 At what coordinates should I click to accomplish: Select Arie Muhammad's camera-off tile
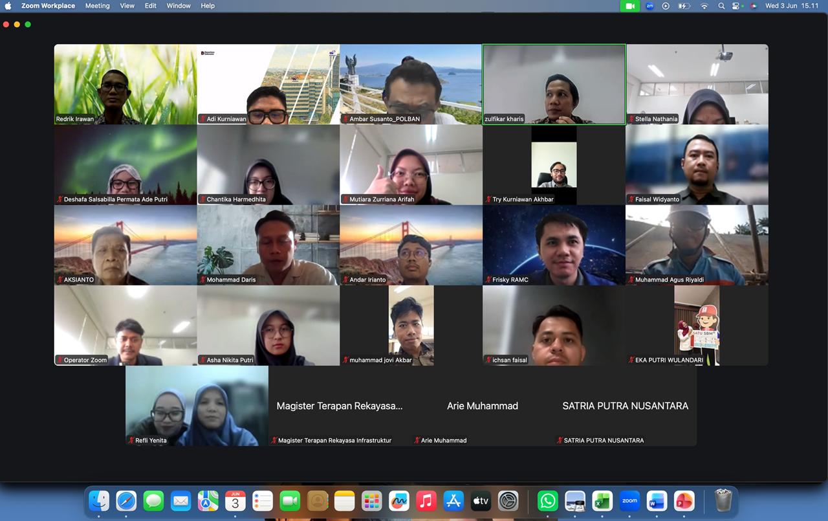pos(483,405)
